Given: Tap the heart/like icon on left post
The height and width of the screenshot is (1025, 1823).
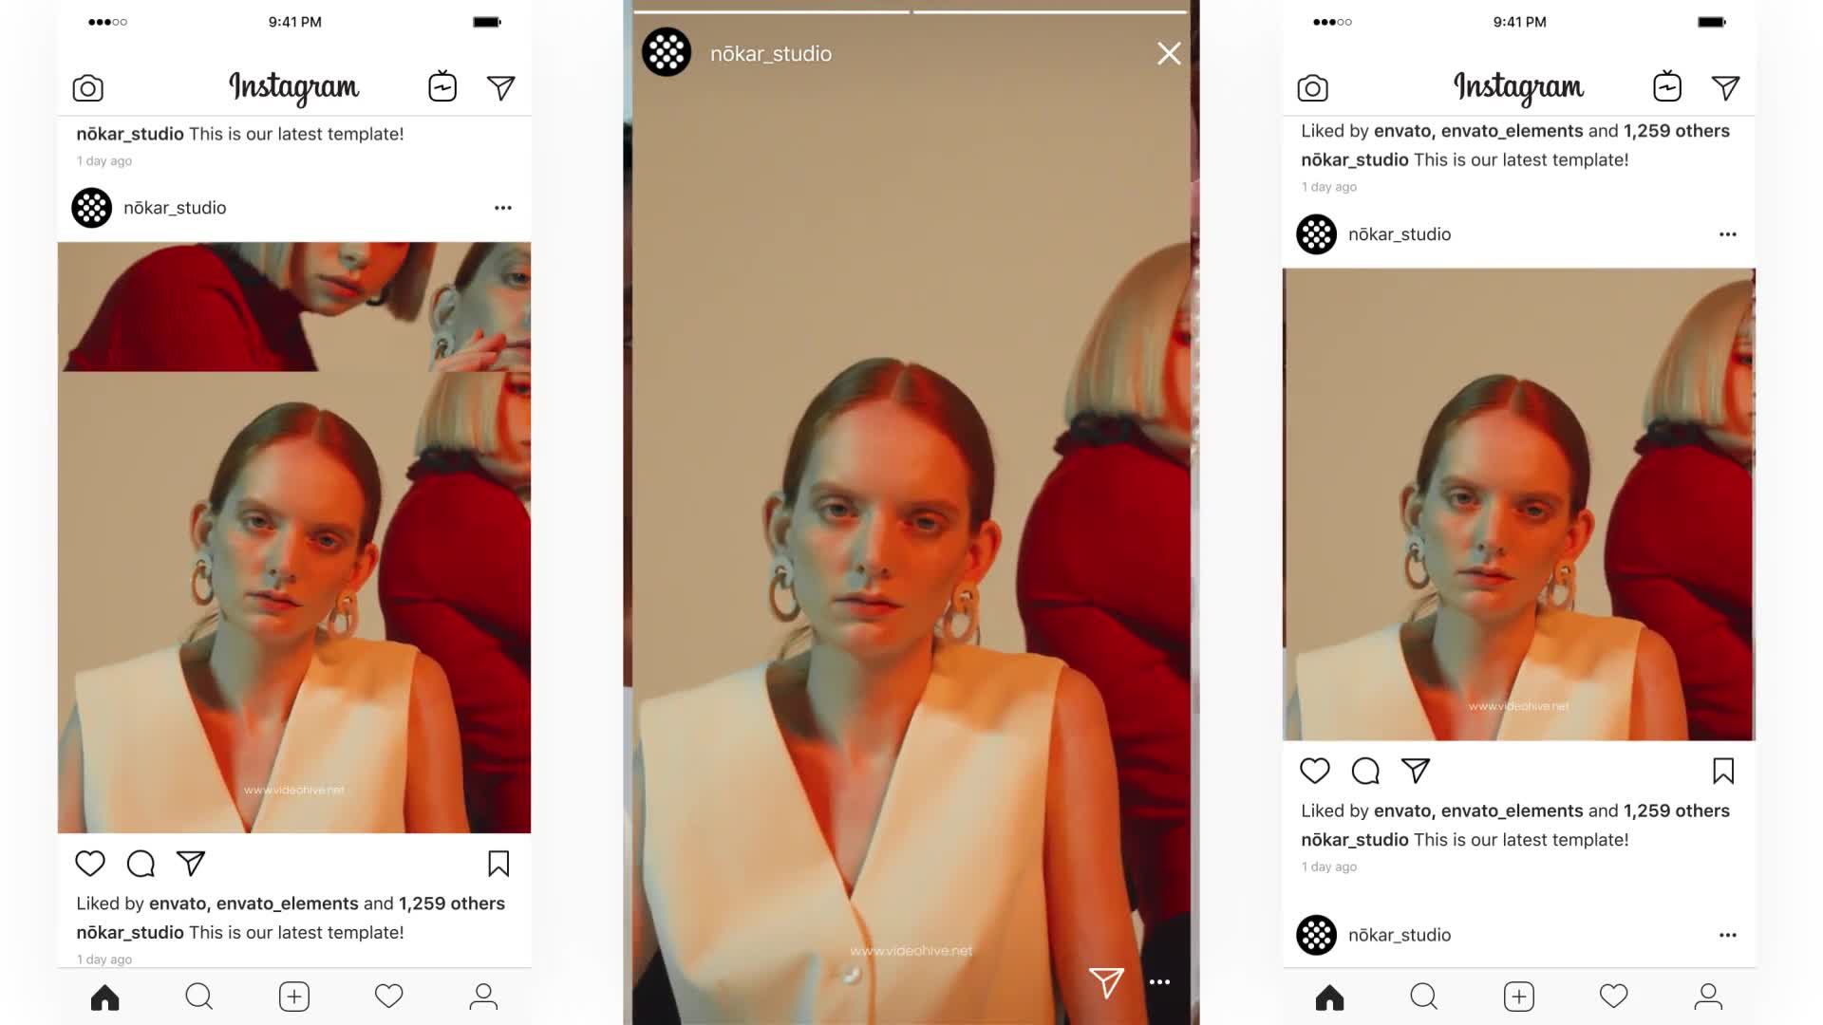Looking at the screenshot, I should click(x=89, y=863).
